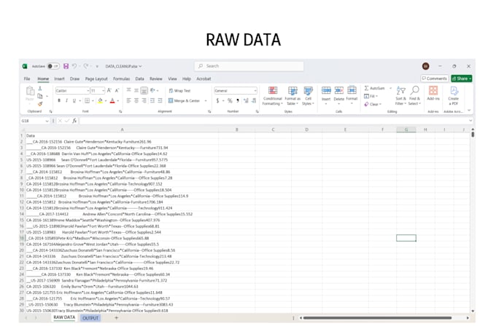Toggle Italic formatting
This screenshot has width=496, height=334.
point(66,100)
